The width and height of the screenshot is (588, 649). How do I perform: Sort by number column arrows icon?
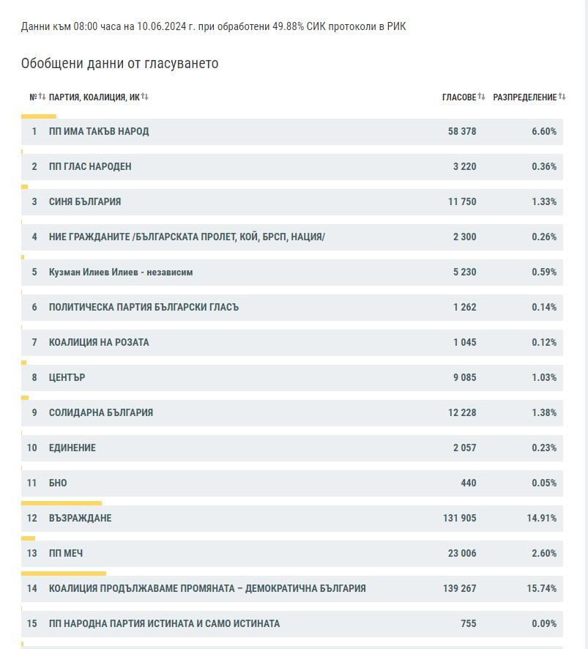click(x=42, y=97)
